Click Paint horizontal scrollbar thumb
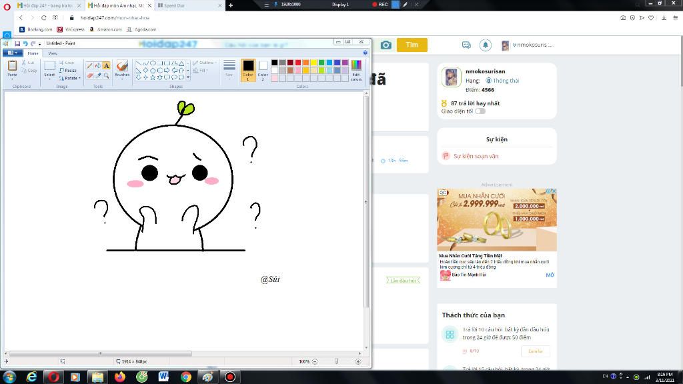The width and height of the screenshot is (683, 384). [100, 353]
